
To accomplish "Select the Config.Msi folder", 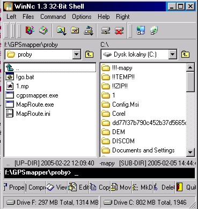I will point(126,104).
